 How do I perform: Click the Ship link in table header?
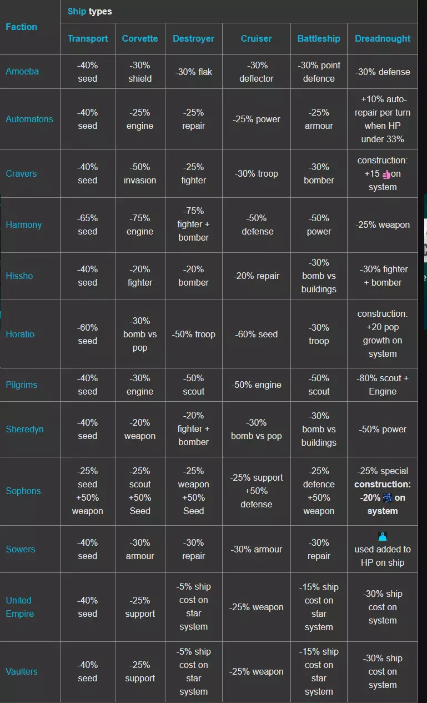77,11
